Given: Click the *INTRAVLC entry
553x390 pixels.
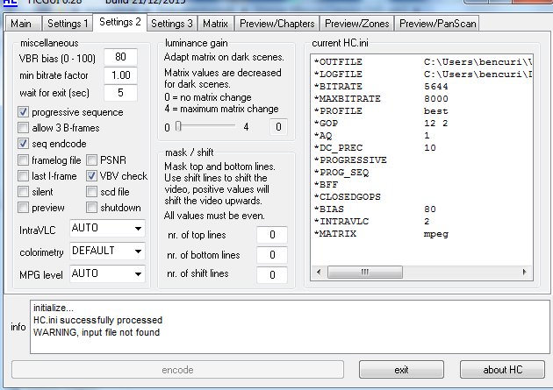Looking at the screenshot, I should pyautogui.click(x=371, y=222).
